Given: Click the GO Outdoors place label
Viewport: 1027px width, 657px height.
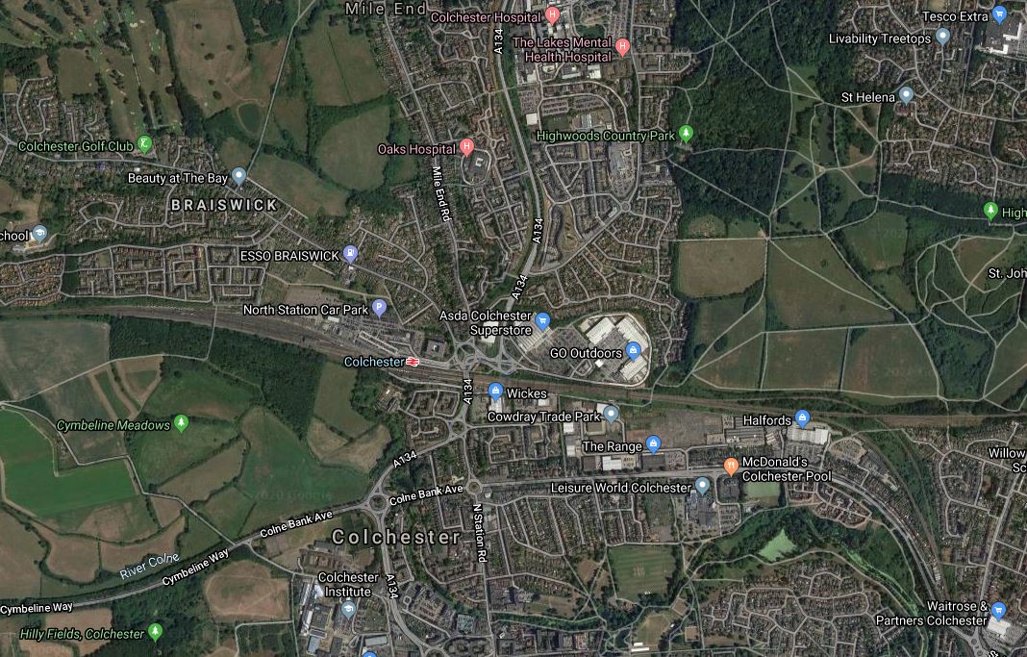Looking at the screenshot, I should (586, 353).
